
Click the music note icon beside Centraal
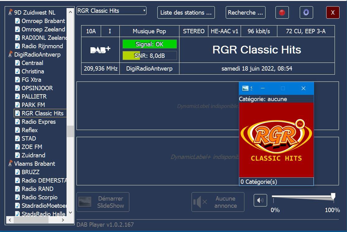pos(17,63)
